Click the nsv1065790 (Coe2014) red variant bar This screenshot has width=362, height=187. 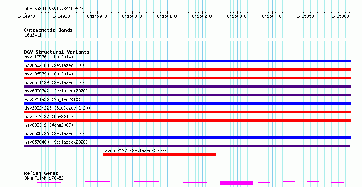tap(187, 78)
